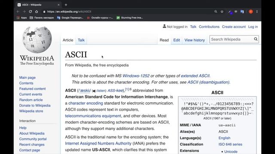The image size is (275, 154).
Task: Follow the telecommunications equipment link
Action: (x=93, y=116)
